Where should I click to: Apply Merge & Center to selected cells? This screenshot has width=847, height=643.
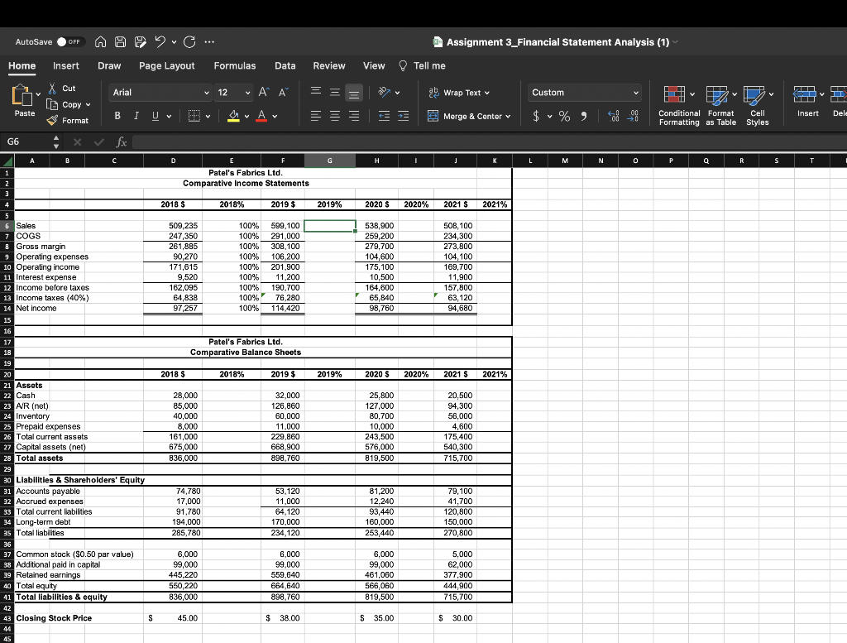pos(469,116)
